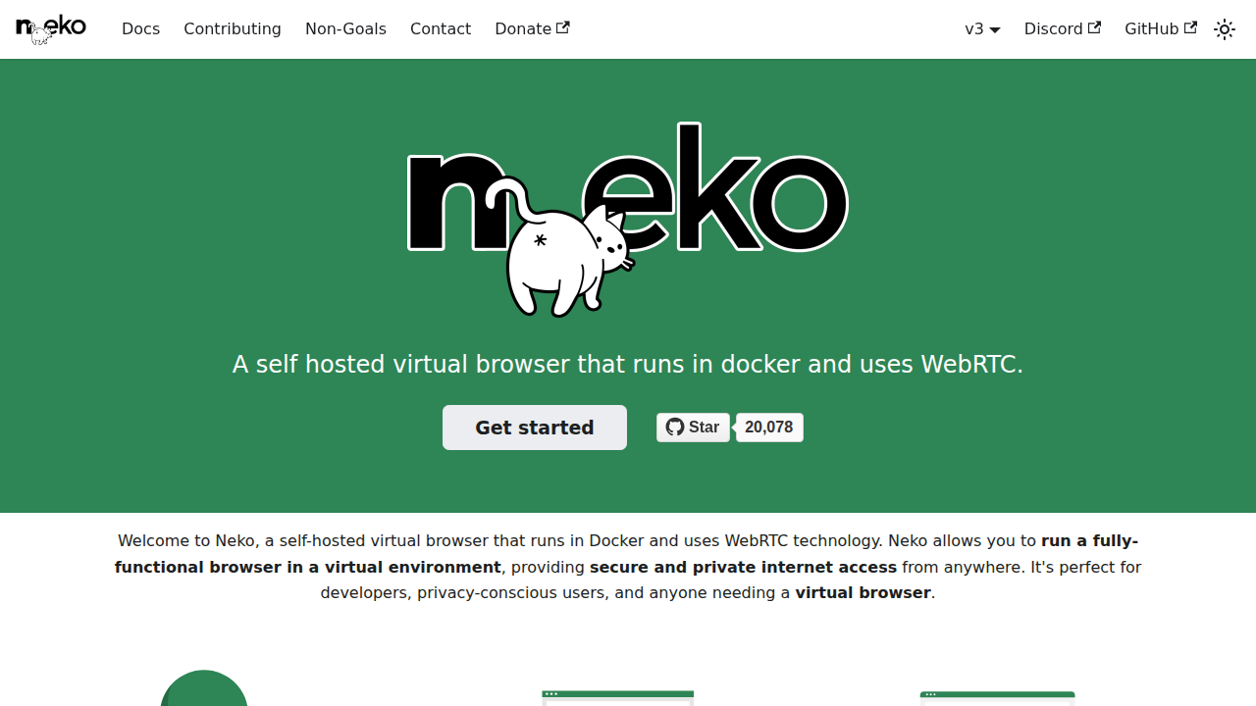
Task: Open the 20,078 stargazers count
Action: (x=768, y=428)
